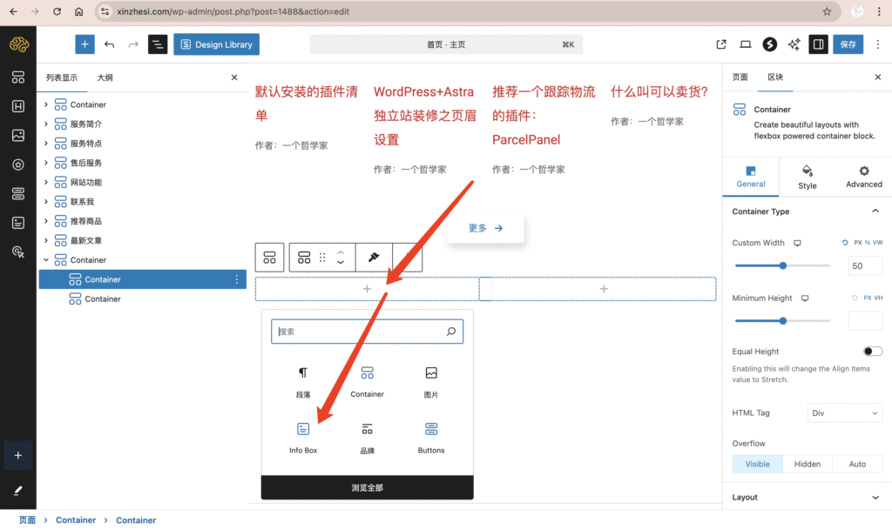Viewport: 892px width, 530px height.
Task: Switch to the 大纲 outline tab
Action: click(105, 77)
